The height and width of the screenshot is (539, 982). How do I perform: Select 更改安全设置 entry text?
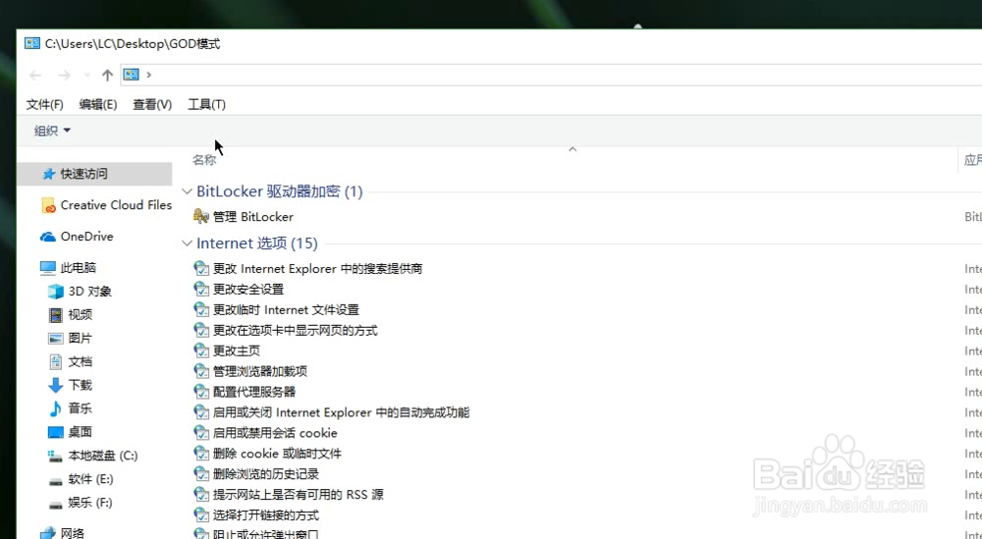248,290
